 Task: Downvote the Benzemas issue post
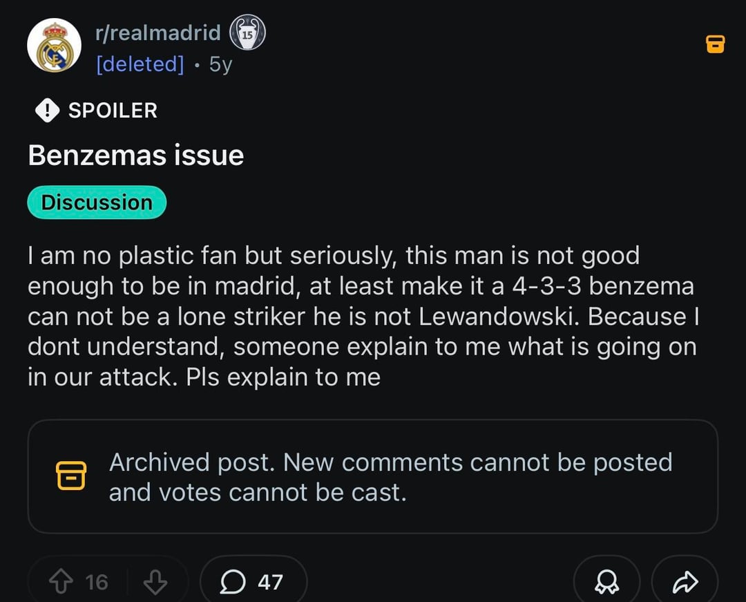coord(155,582)
